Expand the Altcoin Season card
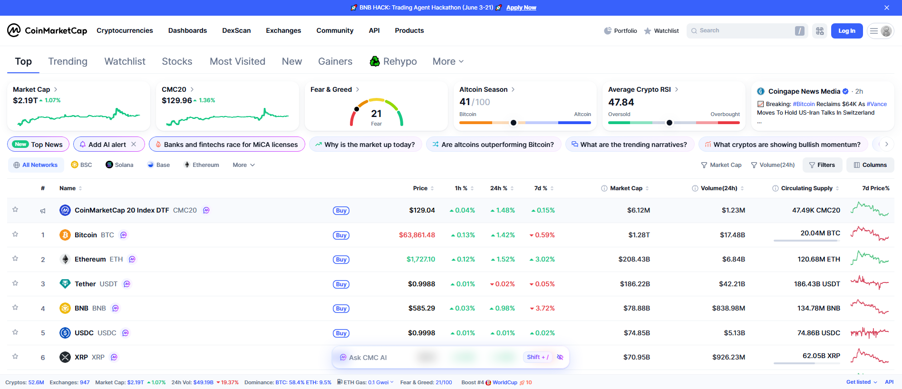The image size is (902, 389). pos(513,89)
